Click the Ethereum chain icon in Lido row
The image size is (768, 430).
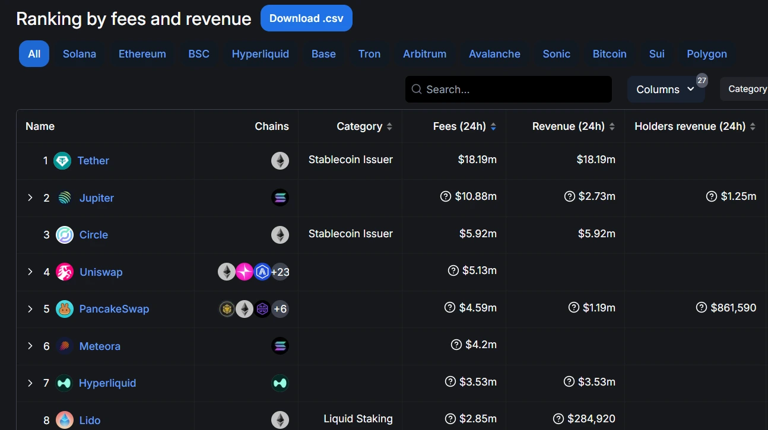click(280, 420)
